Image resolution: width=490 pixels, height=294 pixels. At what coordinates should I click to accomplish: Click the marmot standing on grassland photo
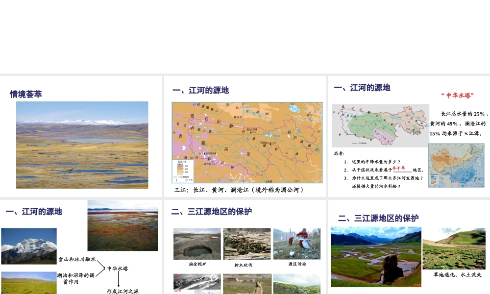247,284
